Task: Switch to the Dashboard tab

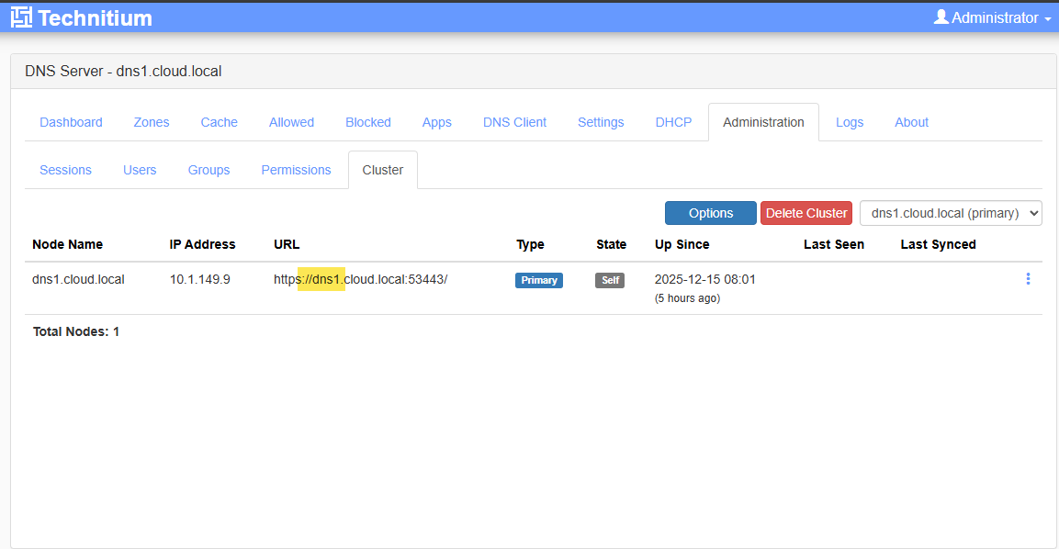Action: click(x=71, y=121)
